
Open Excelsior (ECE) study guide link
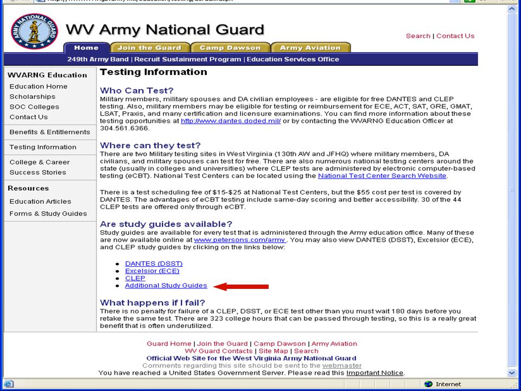coord(152,271)
